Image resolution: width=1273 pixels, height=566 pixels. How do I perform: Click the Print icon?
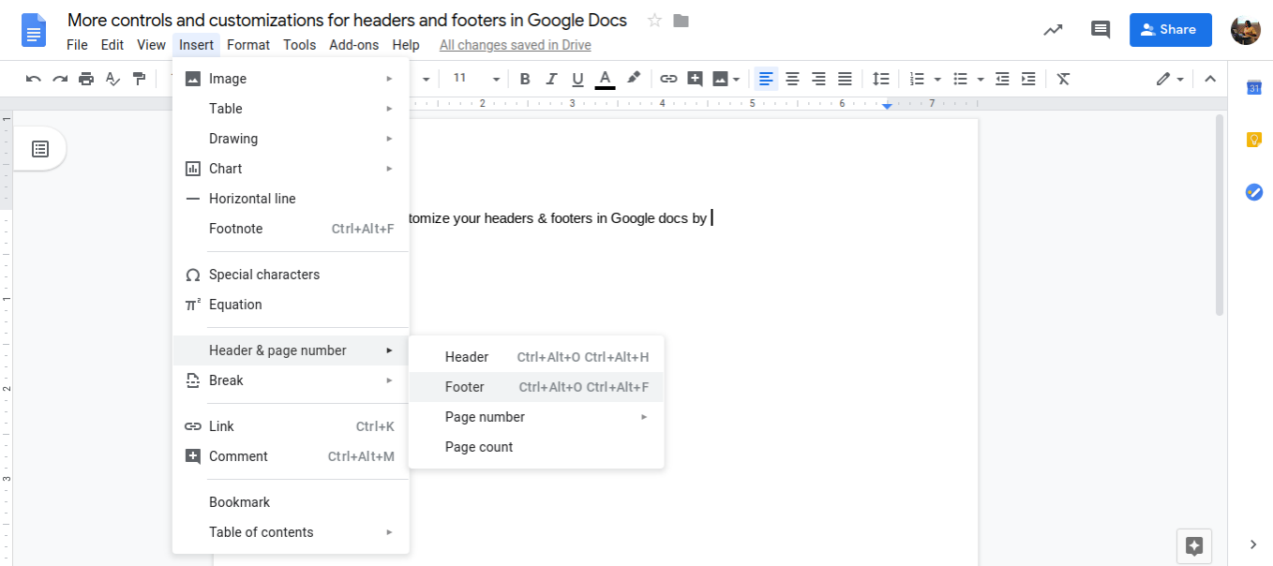[86, 79]
